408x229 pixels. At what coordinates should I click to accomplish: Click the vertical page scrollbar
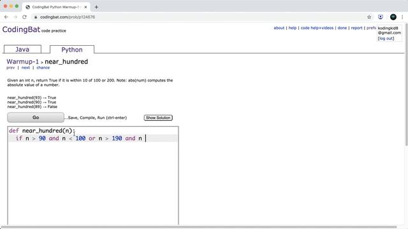[406, 85]
